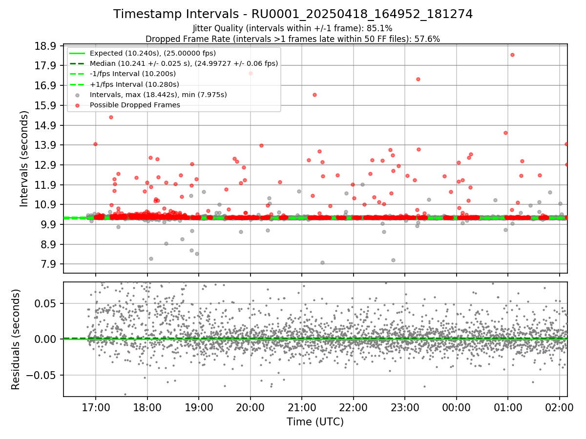
Task: Click the "Jitter Quality" 85.1% subtitle line
Action: pyautogui.click(x=293, y=29)
